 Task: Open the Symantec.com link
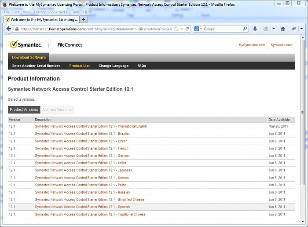click(282, 45)
